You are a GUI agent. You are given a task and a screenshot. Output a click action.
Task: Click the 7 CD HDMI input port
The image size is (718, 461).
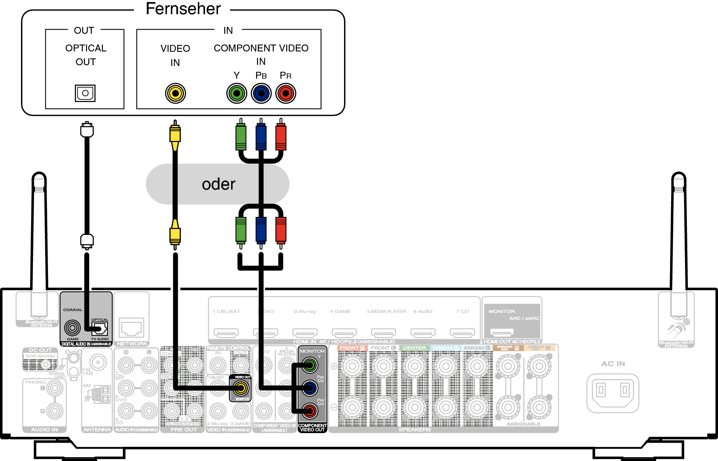pos(462,332)
